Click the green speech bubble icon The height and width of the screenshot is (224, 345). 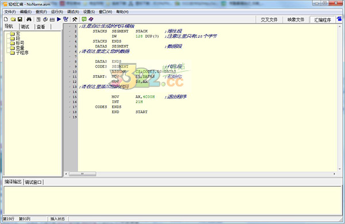[84, 19]
